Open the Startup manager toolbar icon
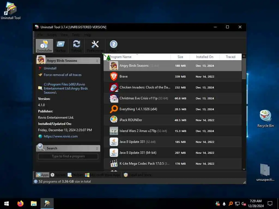The width and height of the screenshot is (279, 209). point(60,46)
